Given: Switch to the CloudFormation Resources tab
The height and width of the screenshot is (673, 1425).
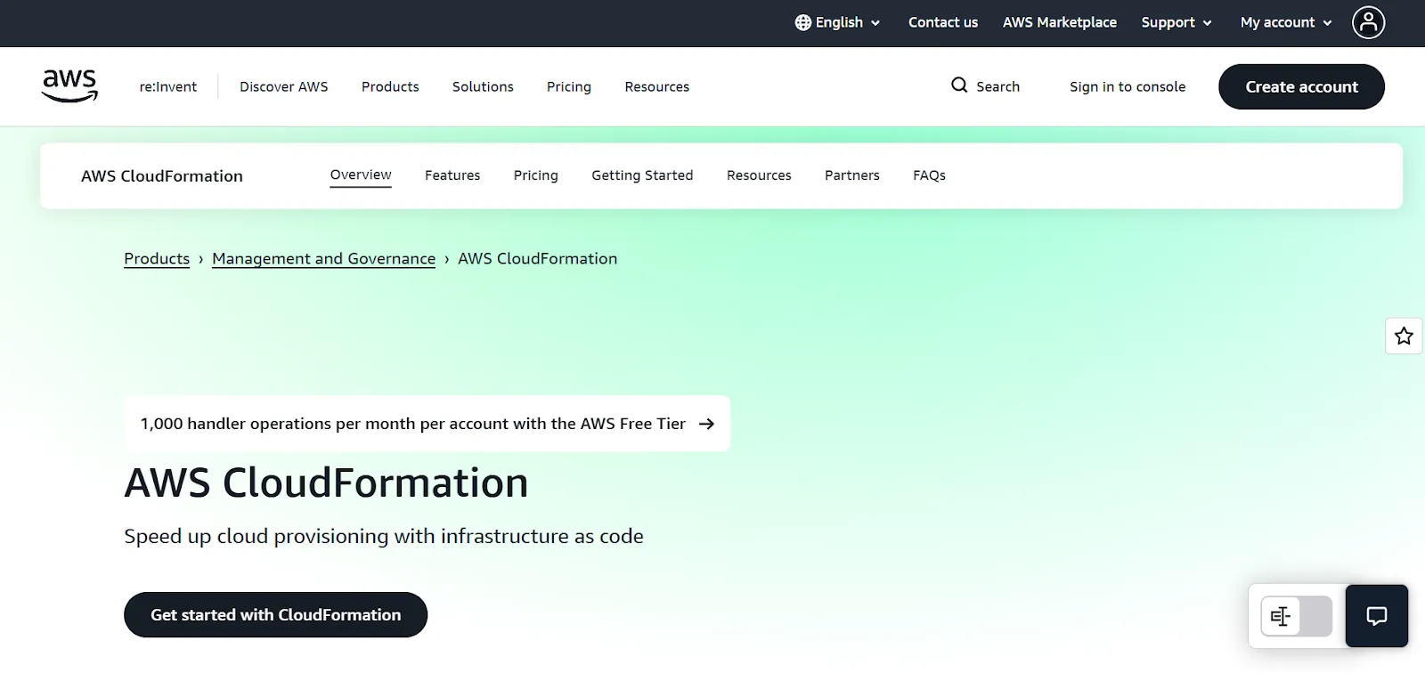Looking at the screenshot, I should [759, 175].
